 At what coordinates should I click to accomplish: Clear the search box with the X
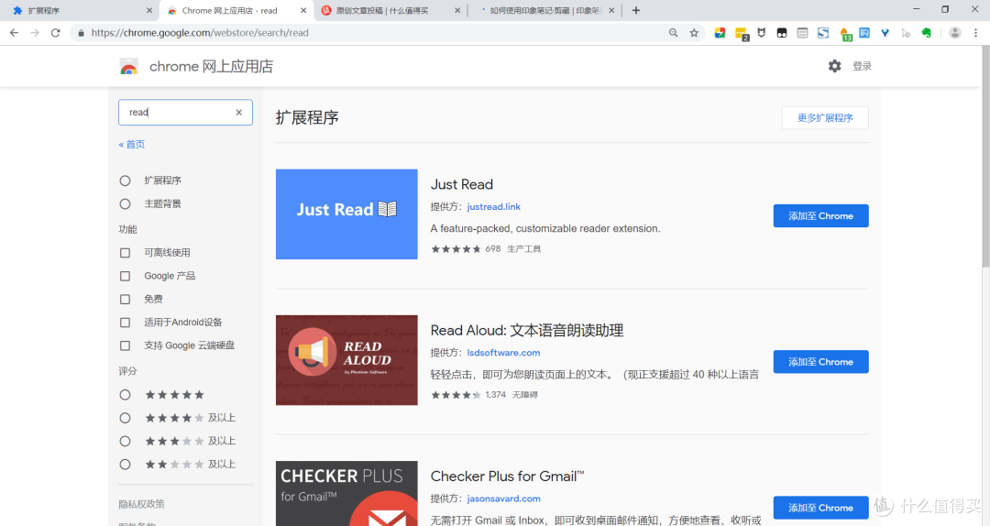pos(238,113)
